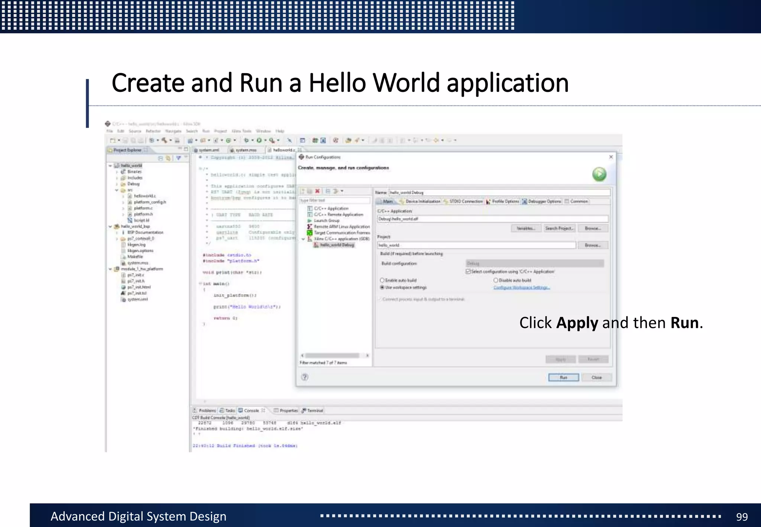Click Browse... beside the Project field
Screen dimensions: 761x527
(x=593, y=245)
